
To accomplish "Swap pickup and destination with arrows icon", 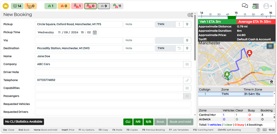I will (179, 24).
